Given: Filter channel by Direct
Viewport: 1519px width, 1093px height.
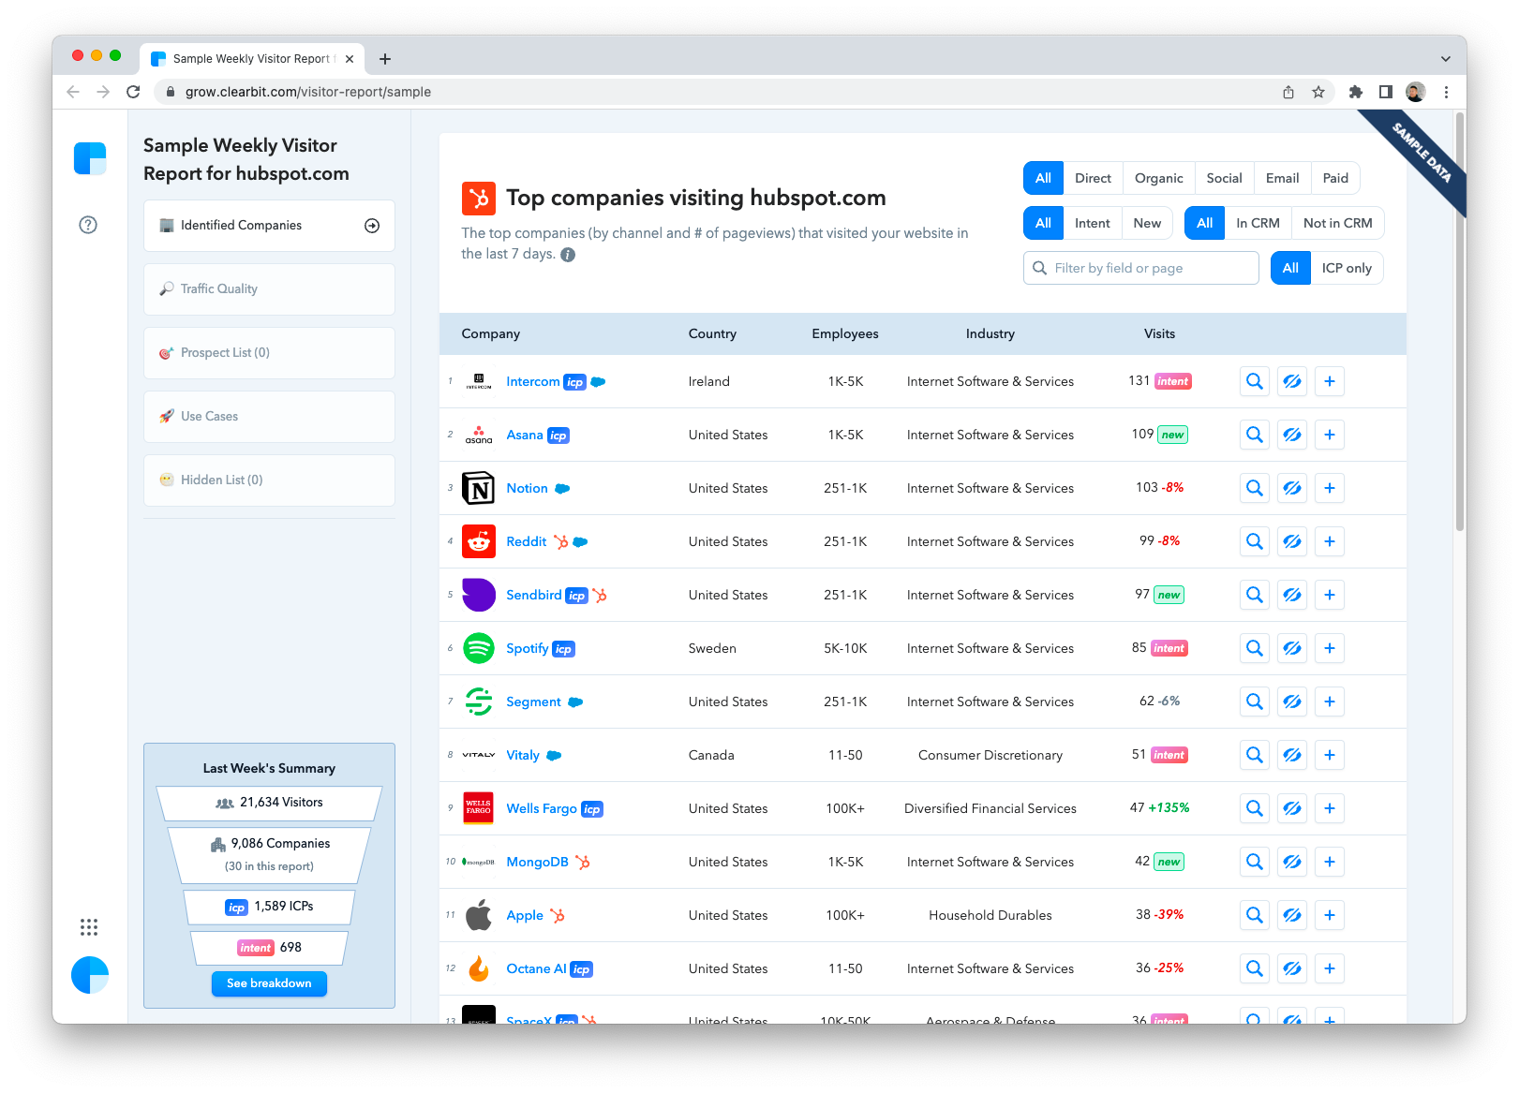Looking at the screenshot, I should click(x=1093, y=178).
